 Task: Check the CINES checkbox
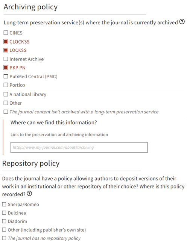(x=6, y=33)
